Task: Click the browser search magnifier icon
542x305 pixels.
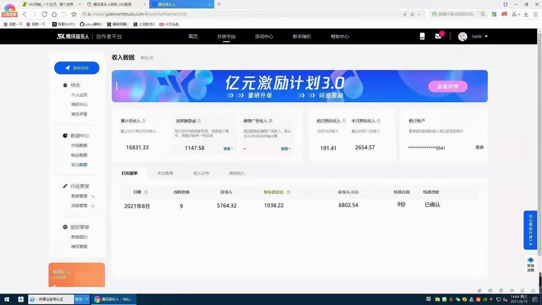Action: click(x=483, y=14)
